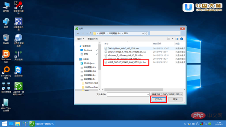Open the load more peripherals desktop icon
Viewport: 226px width, 127px height.
(x=18, y=24)
